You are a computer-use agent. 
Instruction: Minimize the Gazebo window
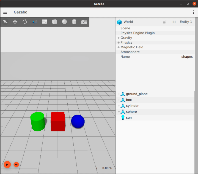[181, 4]
